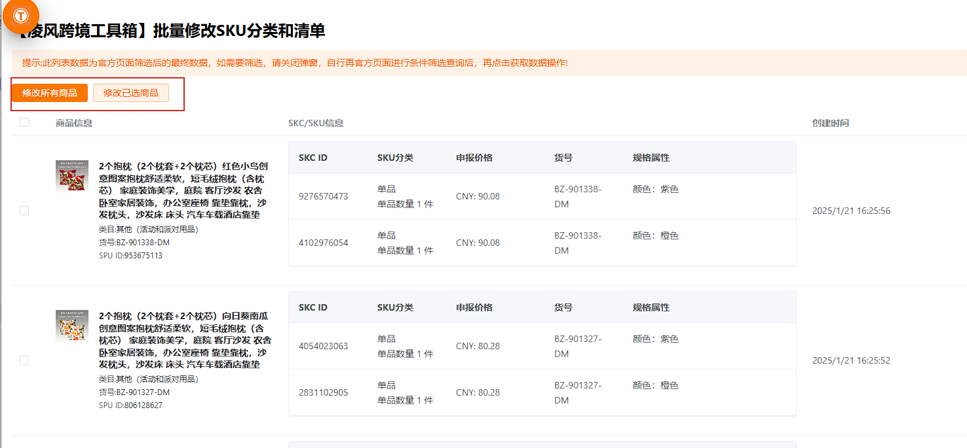This screenshot has width=967, height=448.
Task: Click the 申报价格 column header
Action: point(474,157)
